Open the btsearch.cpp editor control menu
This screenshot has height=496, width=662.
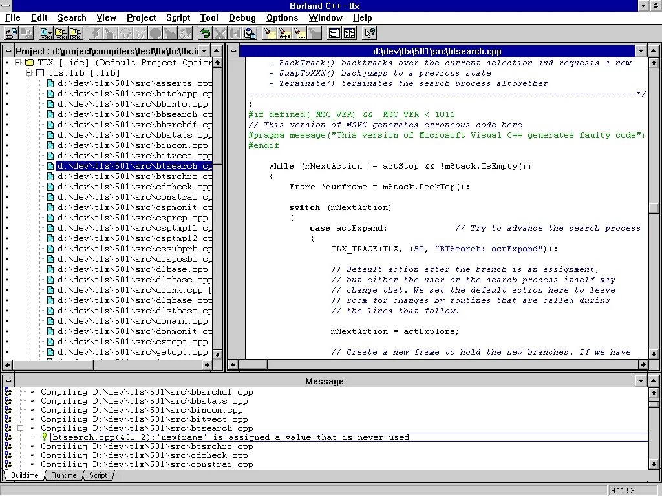point(233,51)
